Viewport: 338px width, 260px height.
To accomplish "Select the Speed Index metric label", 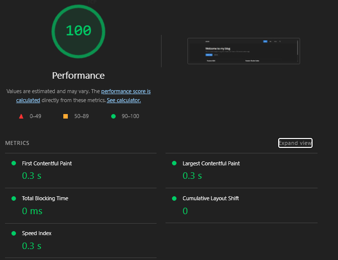I will click(x=36, y=233).
